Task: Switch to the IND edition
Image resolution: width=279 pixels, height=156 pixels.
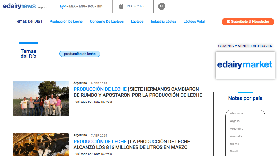Action: pyautogui.click(x=100, y=6)
